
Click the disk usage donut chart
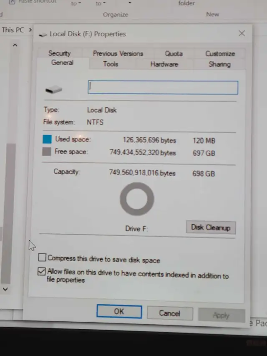[137, 199]
